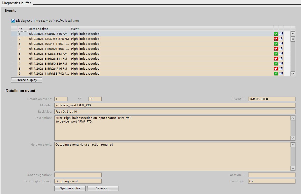Screen dimensions: 301x194
Task: Freeze the diagnostics display
Action: (27, 80)
